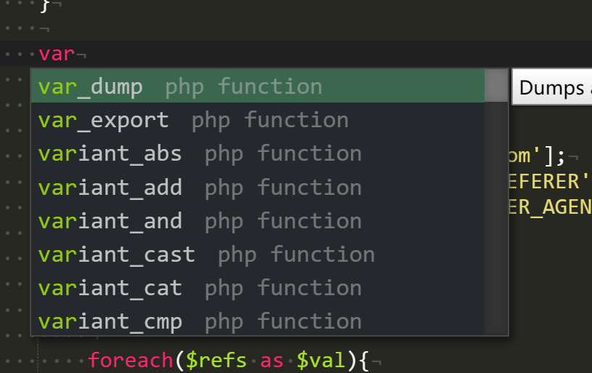Click the autocomplete scrollbar thumb
592x373 pixels.
click(496, 86)
